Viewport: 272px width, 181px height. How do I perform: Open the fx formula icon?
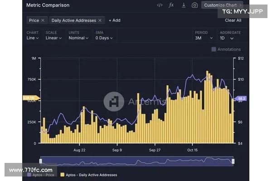pyautogui.click(x=171, y=5)
